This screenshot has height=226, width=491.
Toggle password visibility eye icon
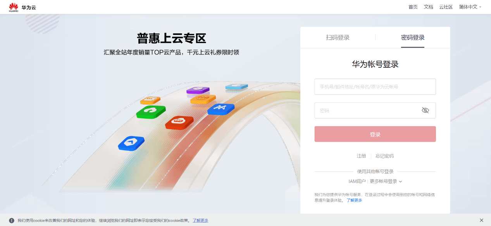(x=425, y=110)
